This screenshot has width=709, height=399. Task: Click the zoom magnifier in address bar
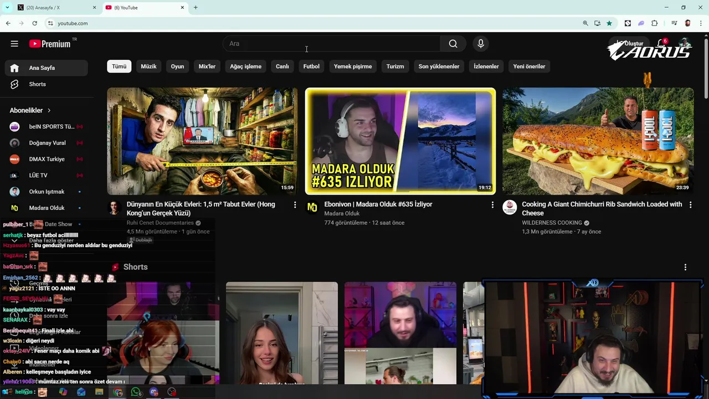click(585, 23)
